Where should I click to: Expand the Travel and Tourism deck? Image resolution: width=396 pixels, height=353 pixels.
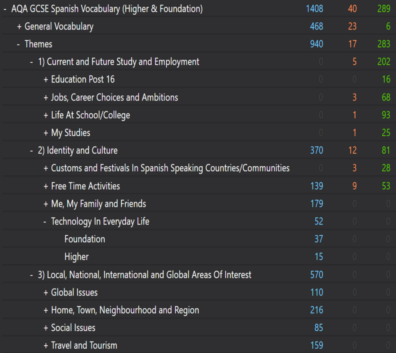pos(46,346)
